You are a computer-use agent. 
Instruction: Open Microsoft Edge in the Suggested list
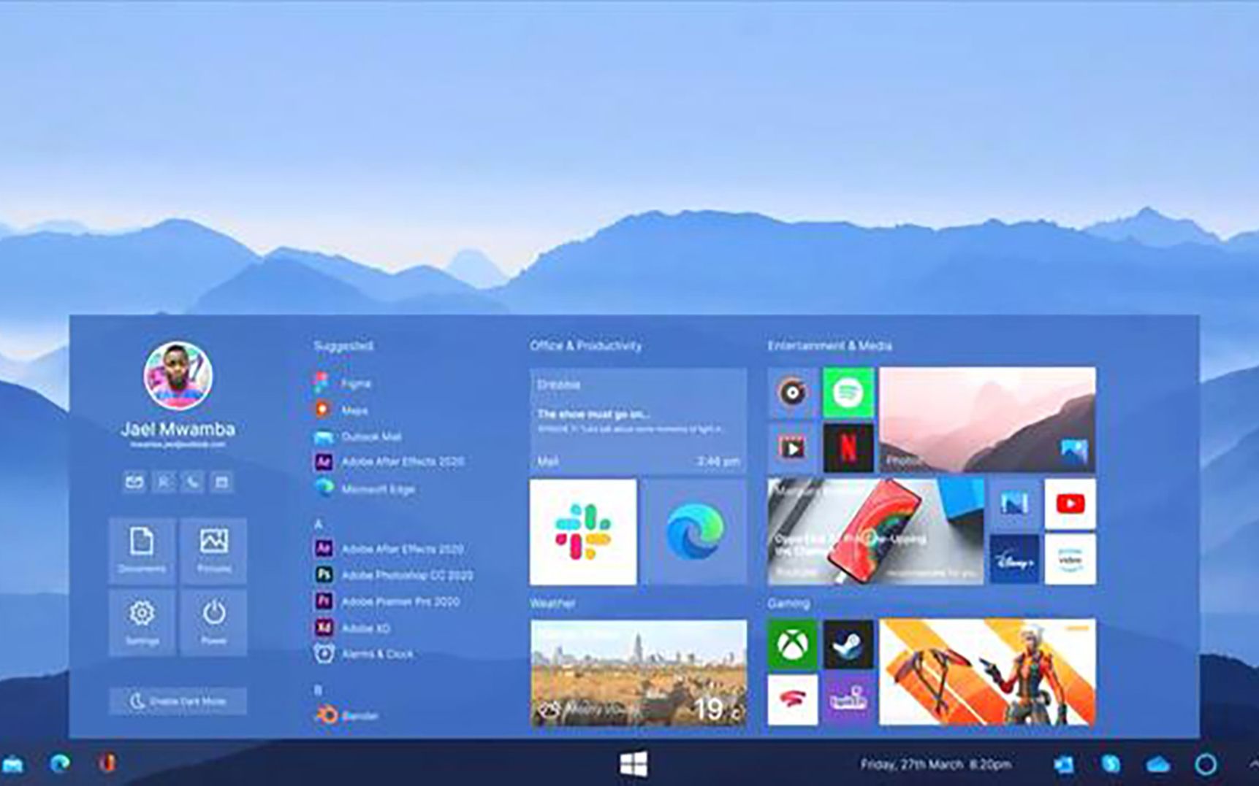coord(364,489)
